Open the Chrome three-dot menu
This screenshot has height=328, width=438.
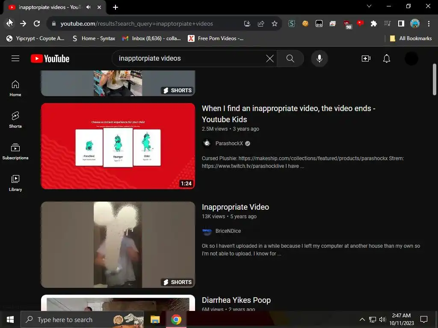429,23
